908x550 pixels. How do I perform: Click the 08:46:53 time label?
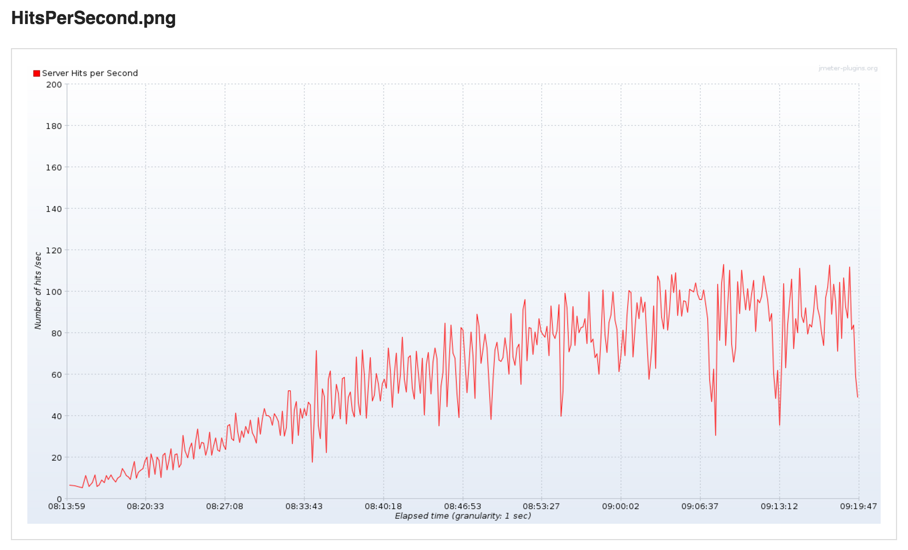(463, 506)
